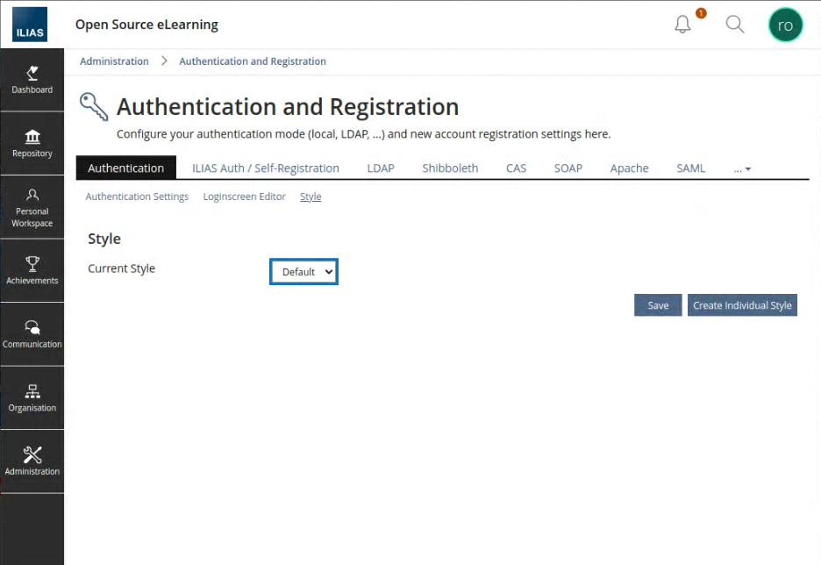This screenshot has height=565, width=821.
Task: Click the search magnifier icon
Action: click(735, 25)
